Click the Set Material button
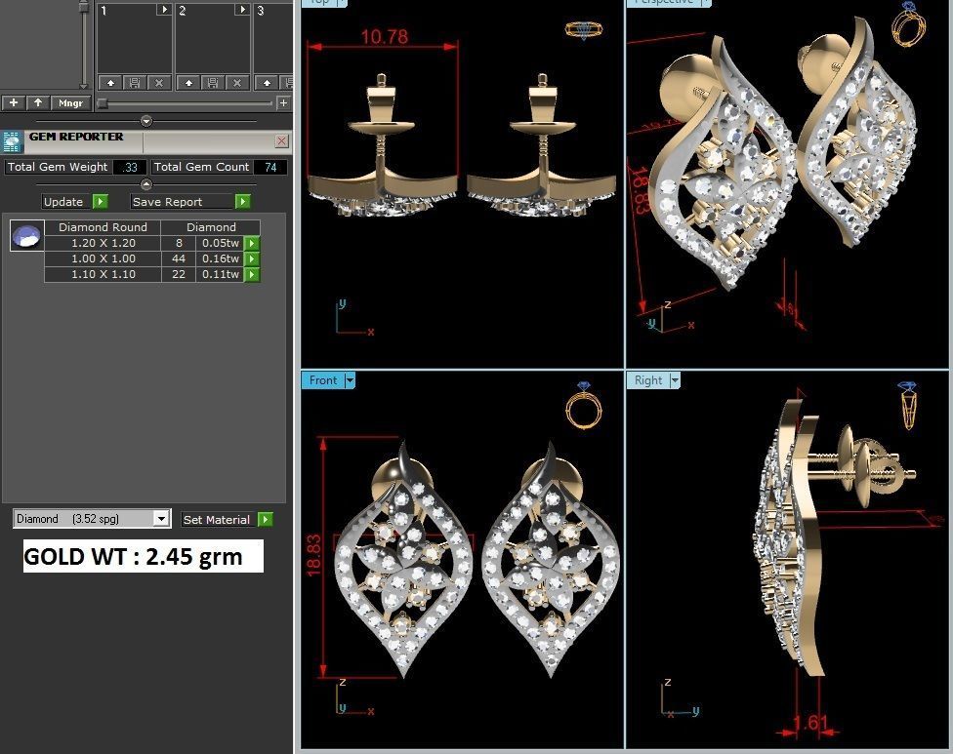Viewport: 953px width, 754px height. (x=217, y=520)
